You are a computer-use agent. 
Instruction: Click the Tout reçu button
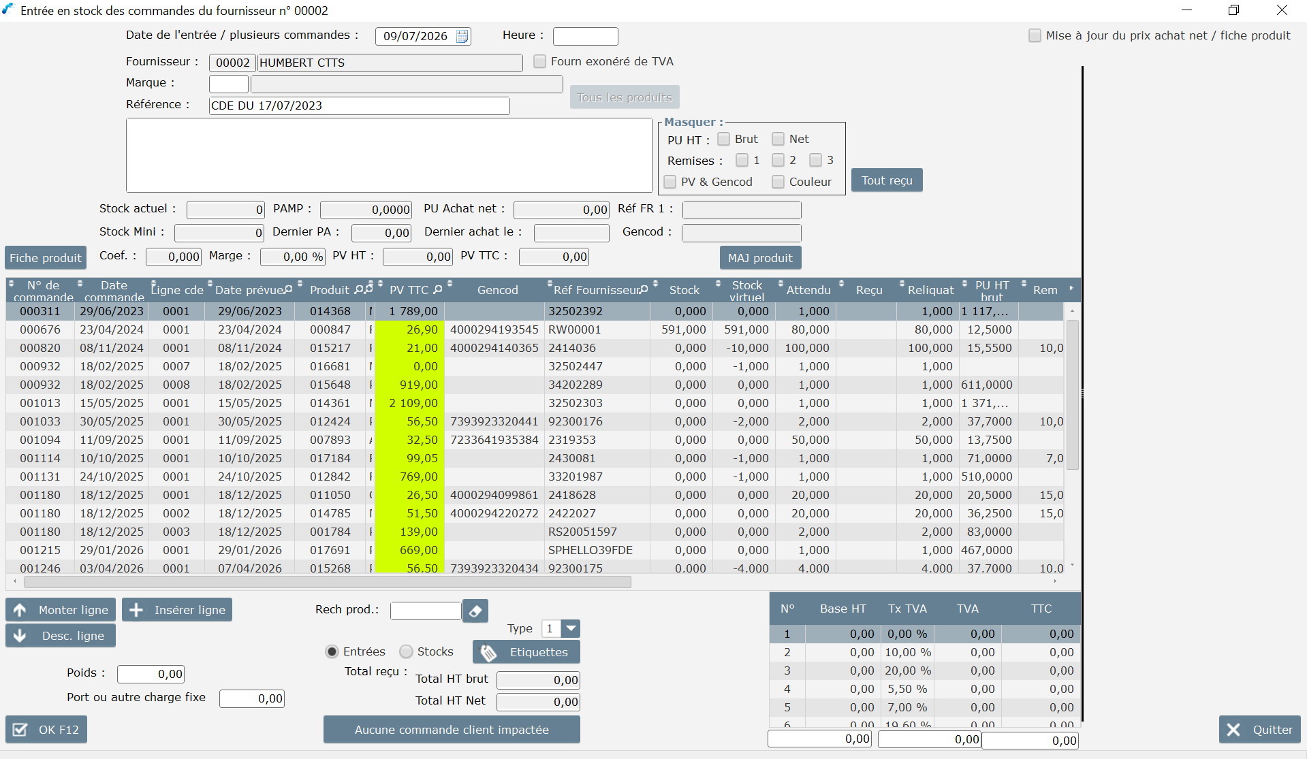887,180
